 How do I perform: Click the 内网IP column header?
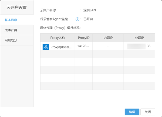[108, 38]
